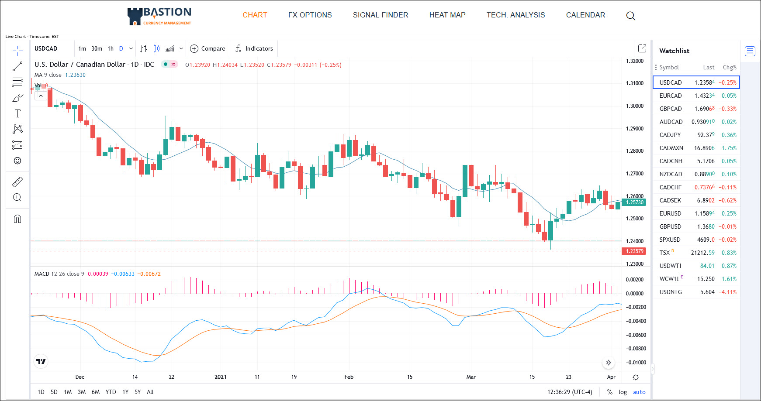Select the trend line drawing tool

17,66
